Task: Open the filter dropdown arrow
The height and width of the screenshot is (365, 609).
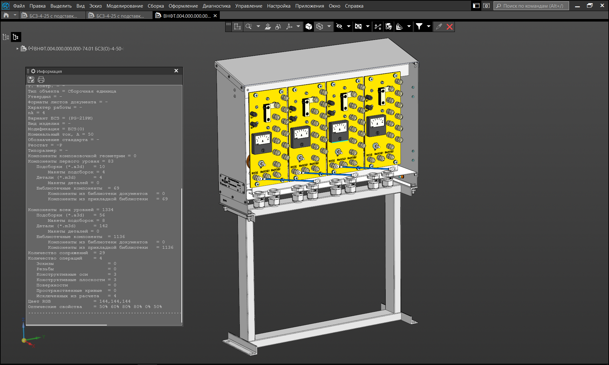Action: click(429, 27)
